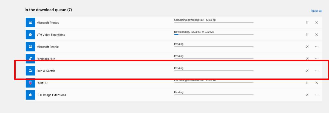Cancel the Paint 3D download

(317, 83)
